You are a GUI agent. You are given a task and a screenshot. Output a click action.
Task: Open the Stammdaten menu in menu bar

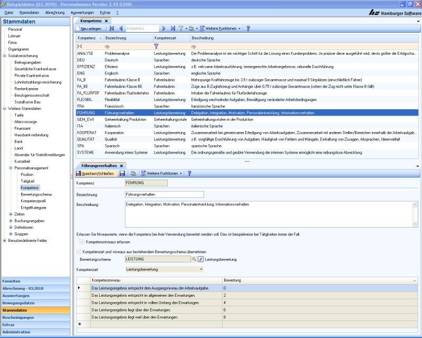click(28, 12)
